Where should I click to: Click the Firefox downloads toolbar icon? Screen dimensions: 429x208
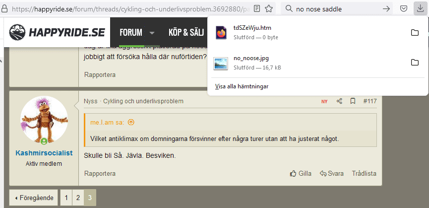point(420,8)
